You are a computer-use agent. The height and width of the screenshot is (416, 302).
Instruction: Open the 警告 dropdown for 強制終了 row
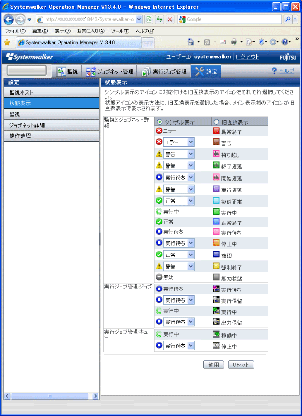click(178, 266)
